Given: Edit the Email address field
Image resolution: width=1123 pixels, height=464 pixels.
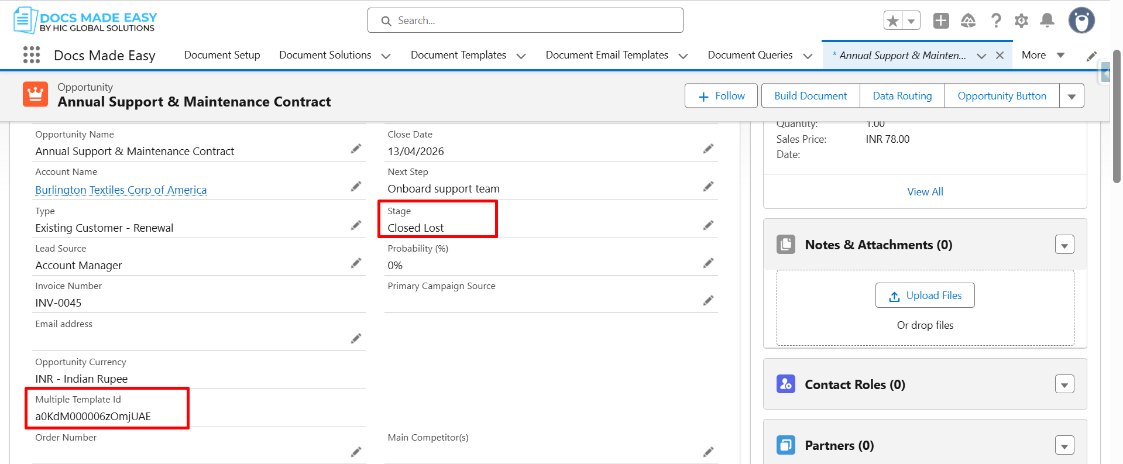Looking at the screenshot, I should tap(356, 339).
